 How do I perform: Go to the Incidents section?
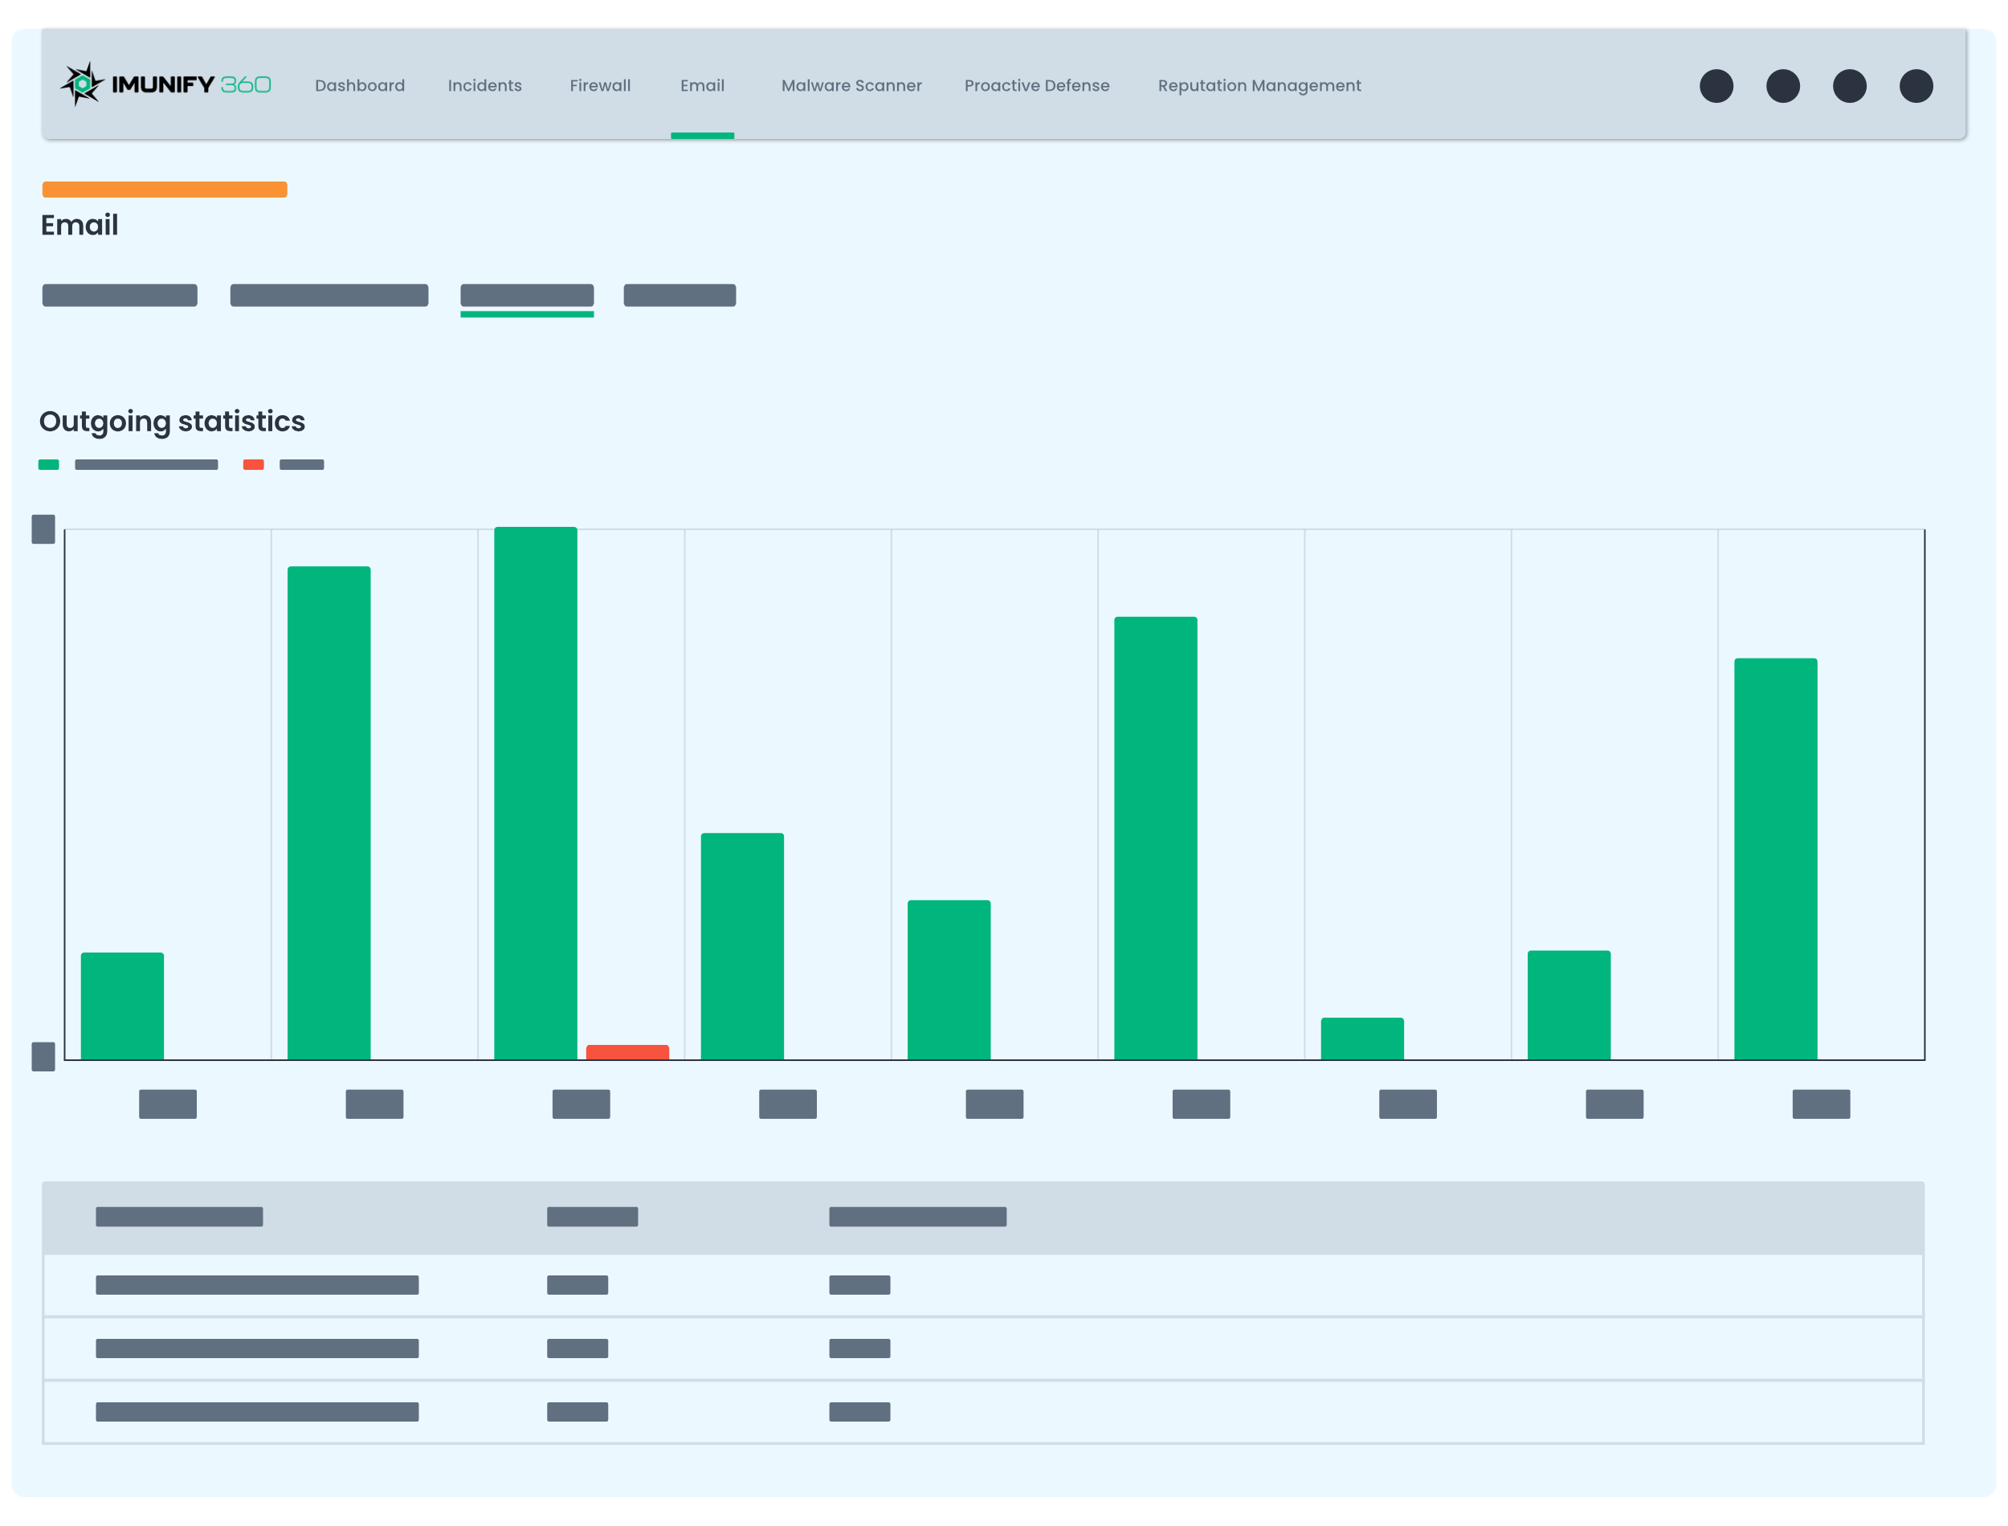click(x=484, y=85)
